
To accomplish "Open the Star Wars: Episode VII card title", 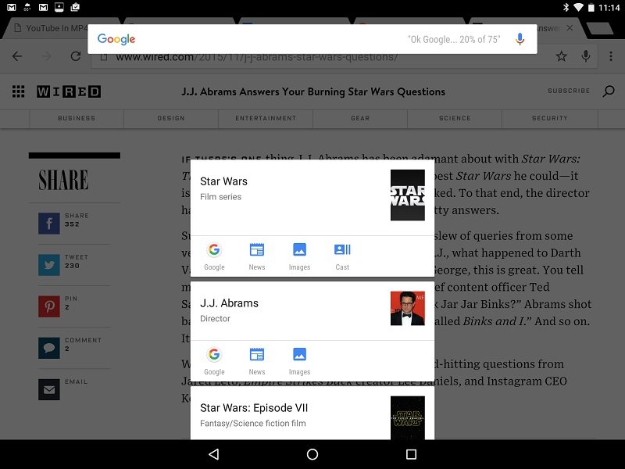I will click(x=254, y=408).
